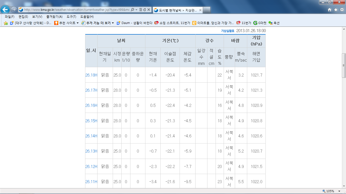Open the 도움말(H) menu
The width and height of the screenshot is (346, 194).
click(87, 17)
